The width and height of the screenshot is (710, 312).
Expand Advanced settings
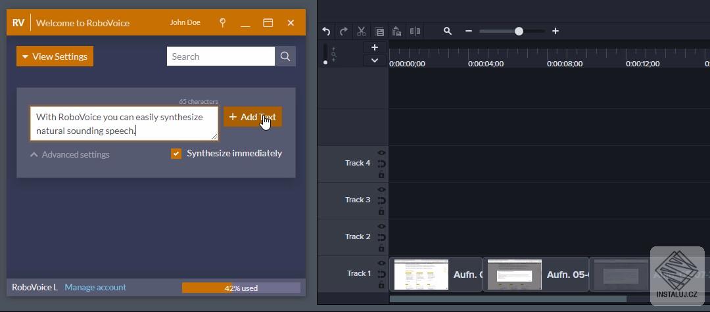click(x=70, y=154)
